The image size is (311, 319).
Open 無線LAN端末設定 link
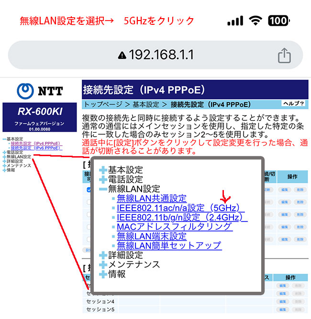tap(152, 236)
